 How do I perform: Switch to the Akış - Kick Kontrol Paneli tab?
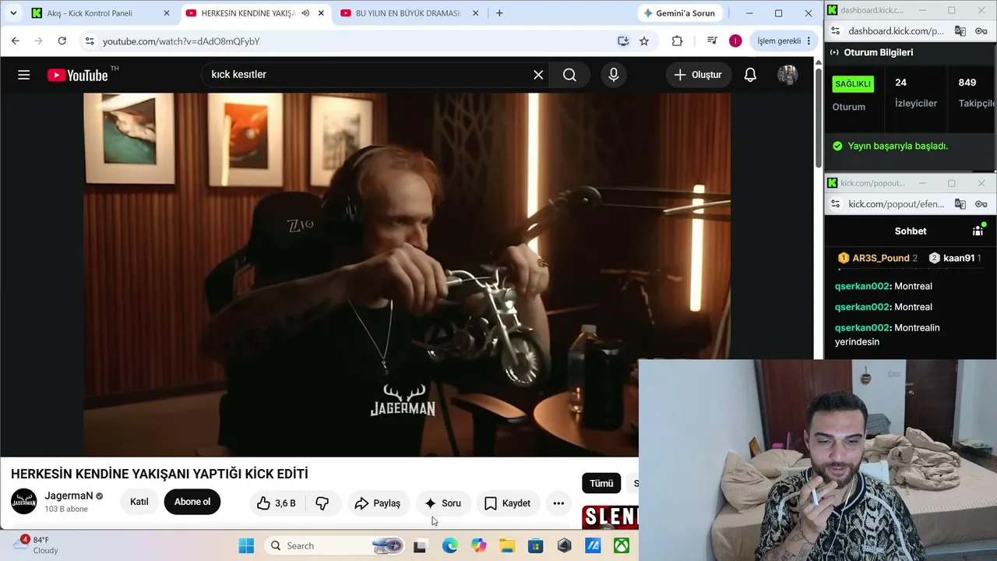pyautogui.click(x=100, y=13)
